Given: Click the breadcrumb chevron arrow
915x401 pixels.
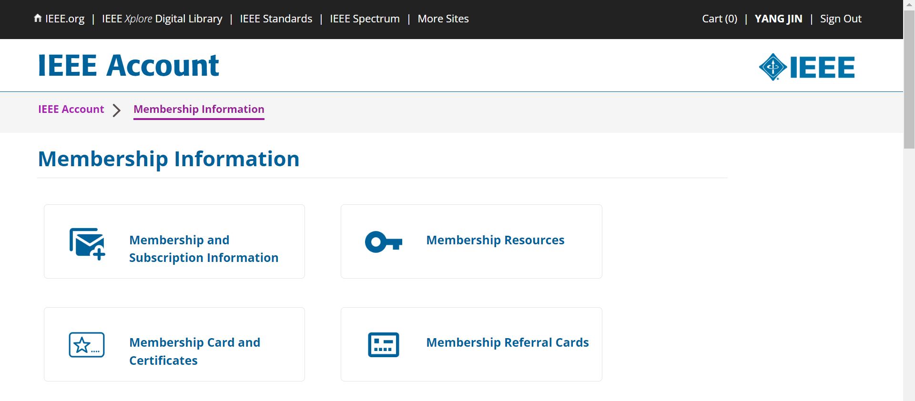Looking at the screenshot, I should (x=117, y=110).
